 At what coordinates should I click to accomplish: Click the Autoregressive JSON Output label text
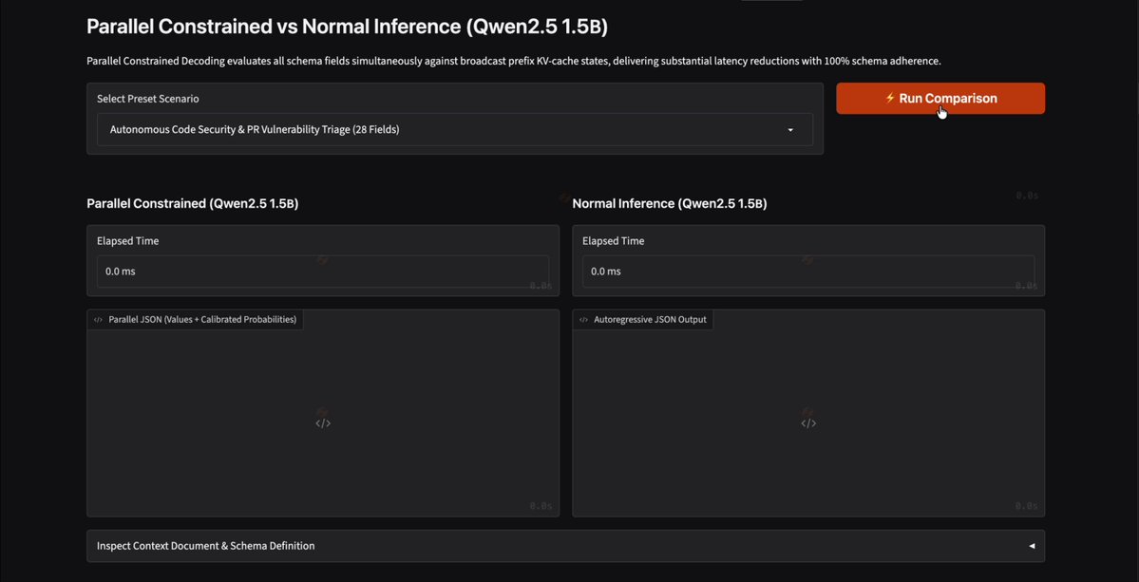tap(650, 319)
